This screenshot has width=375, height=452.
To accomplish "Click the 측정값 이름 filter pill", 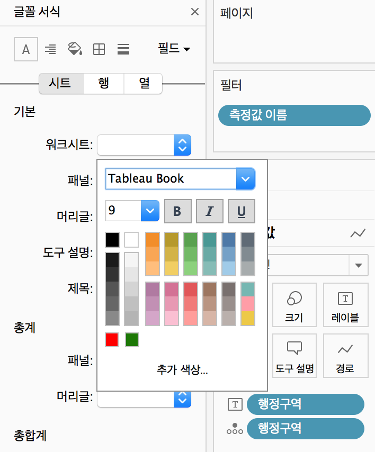I will [x=294, y=115].
